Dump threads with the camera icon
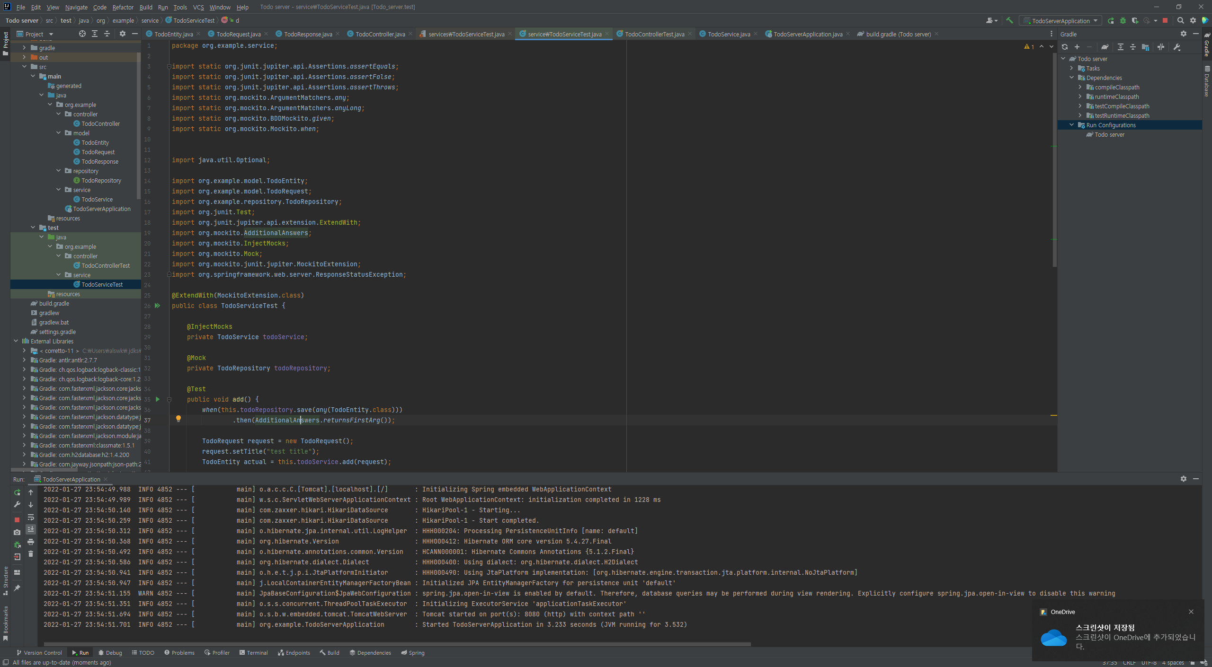Screen dimensions: 1212x667 pos(17,532)
